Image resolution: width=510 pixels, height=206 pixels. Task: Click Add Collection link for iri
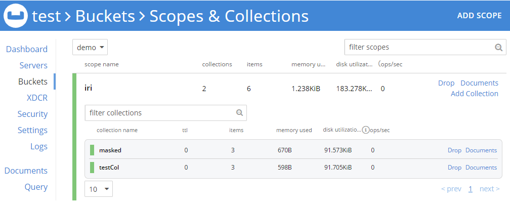(474, 94)
